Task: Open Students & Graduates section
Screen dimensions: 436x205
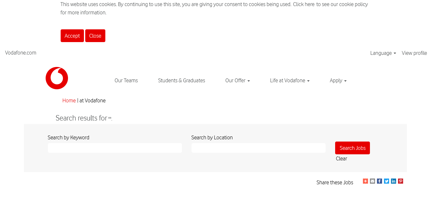Action: click(181, 81)
